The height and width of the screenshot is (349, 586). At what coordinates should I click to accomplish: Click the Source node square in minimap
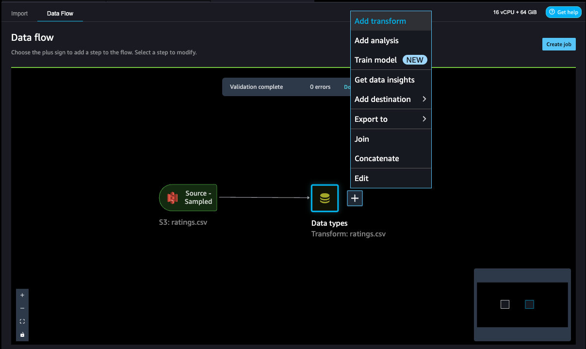click(505, 304)
